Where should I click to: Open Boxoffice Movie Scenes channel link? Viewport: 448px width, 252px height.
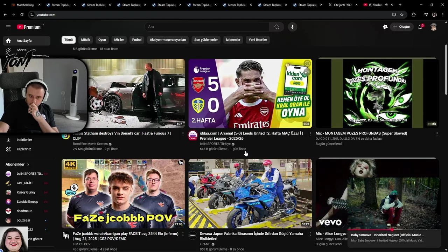click(x=90, y=144)
